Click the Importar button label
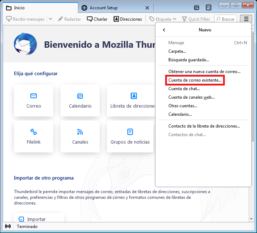 tap(36, 219)
